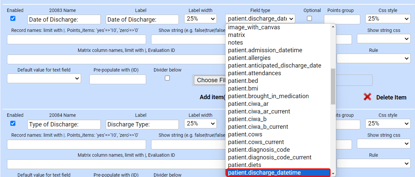Click the Points group input field

tap(342, 20)
